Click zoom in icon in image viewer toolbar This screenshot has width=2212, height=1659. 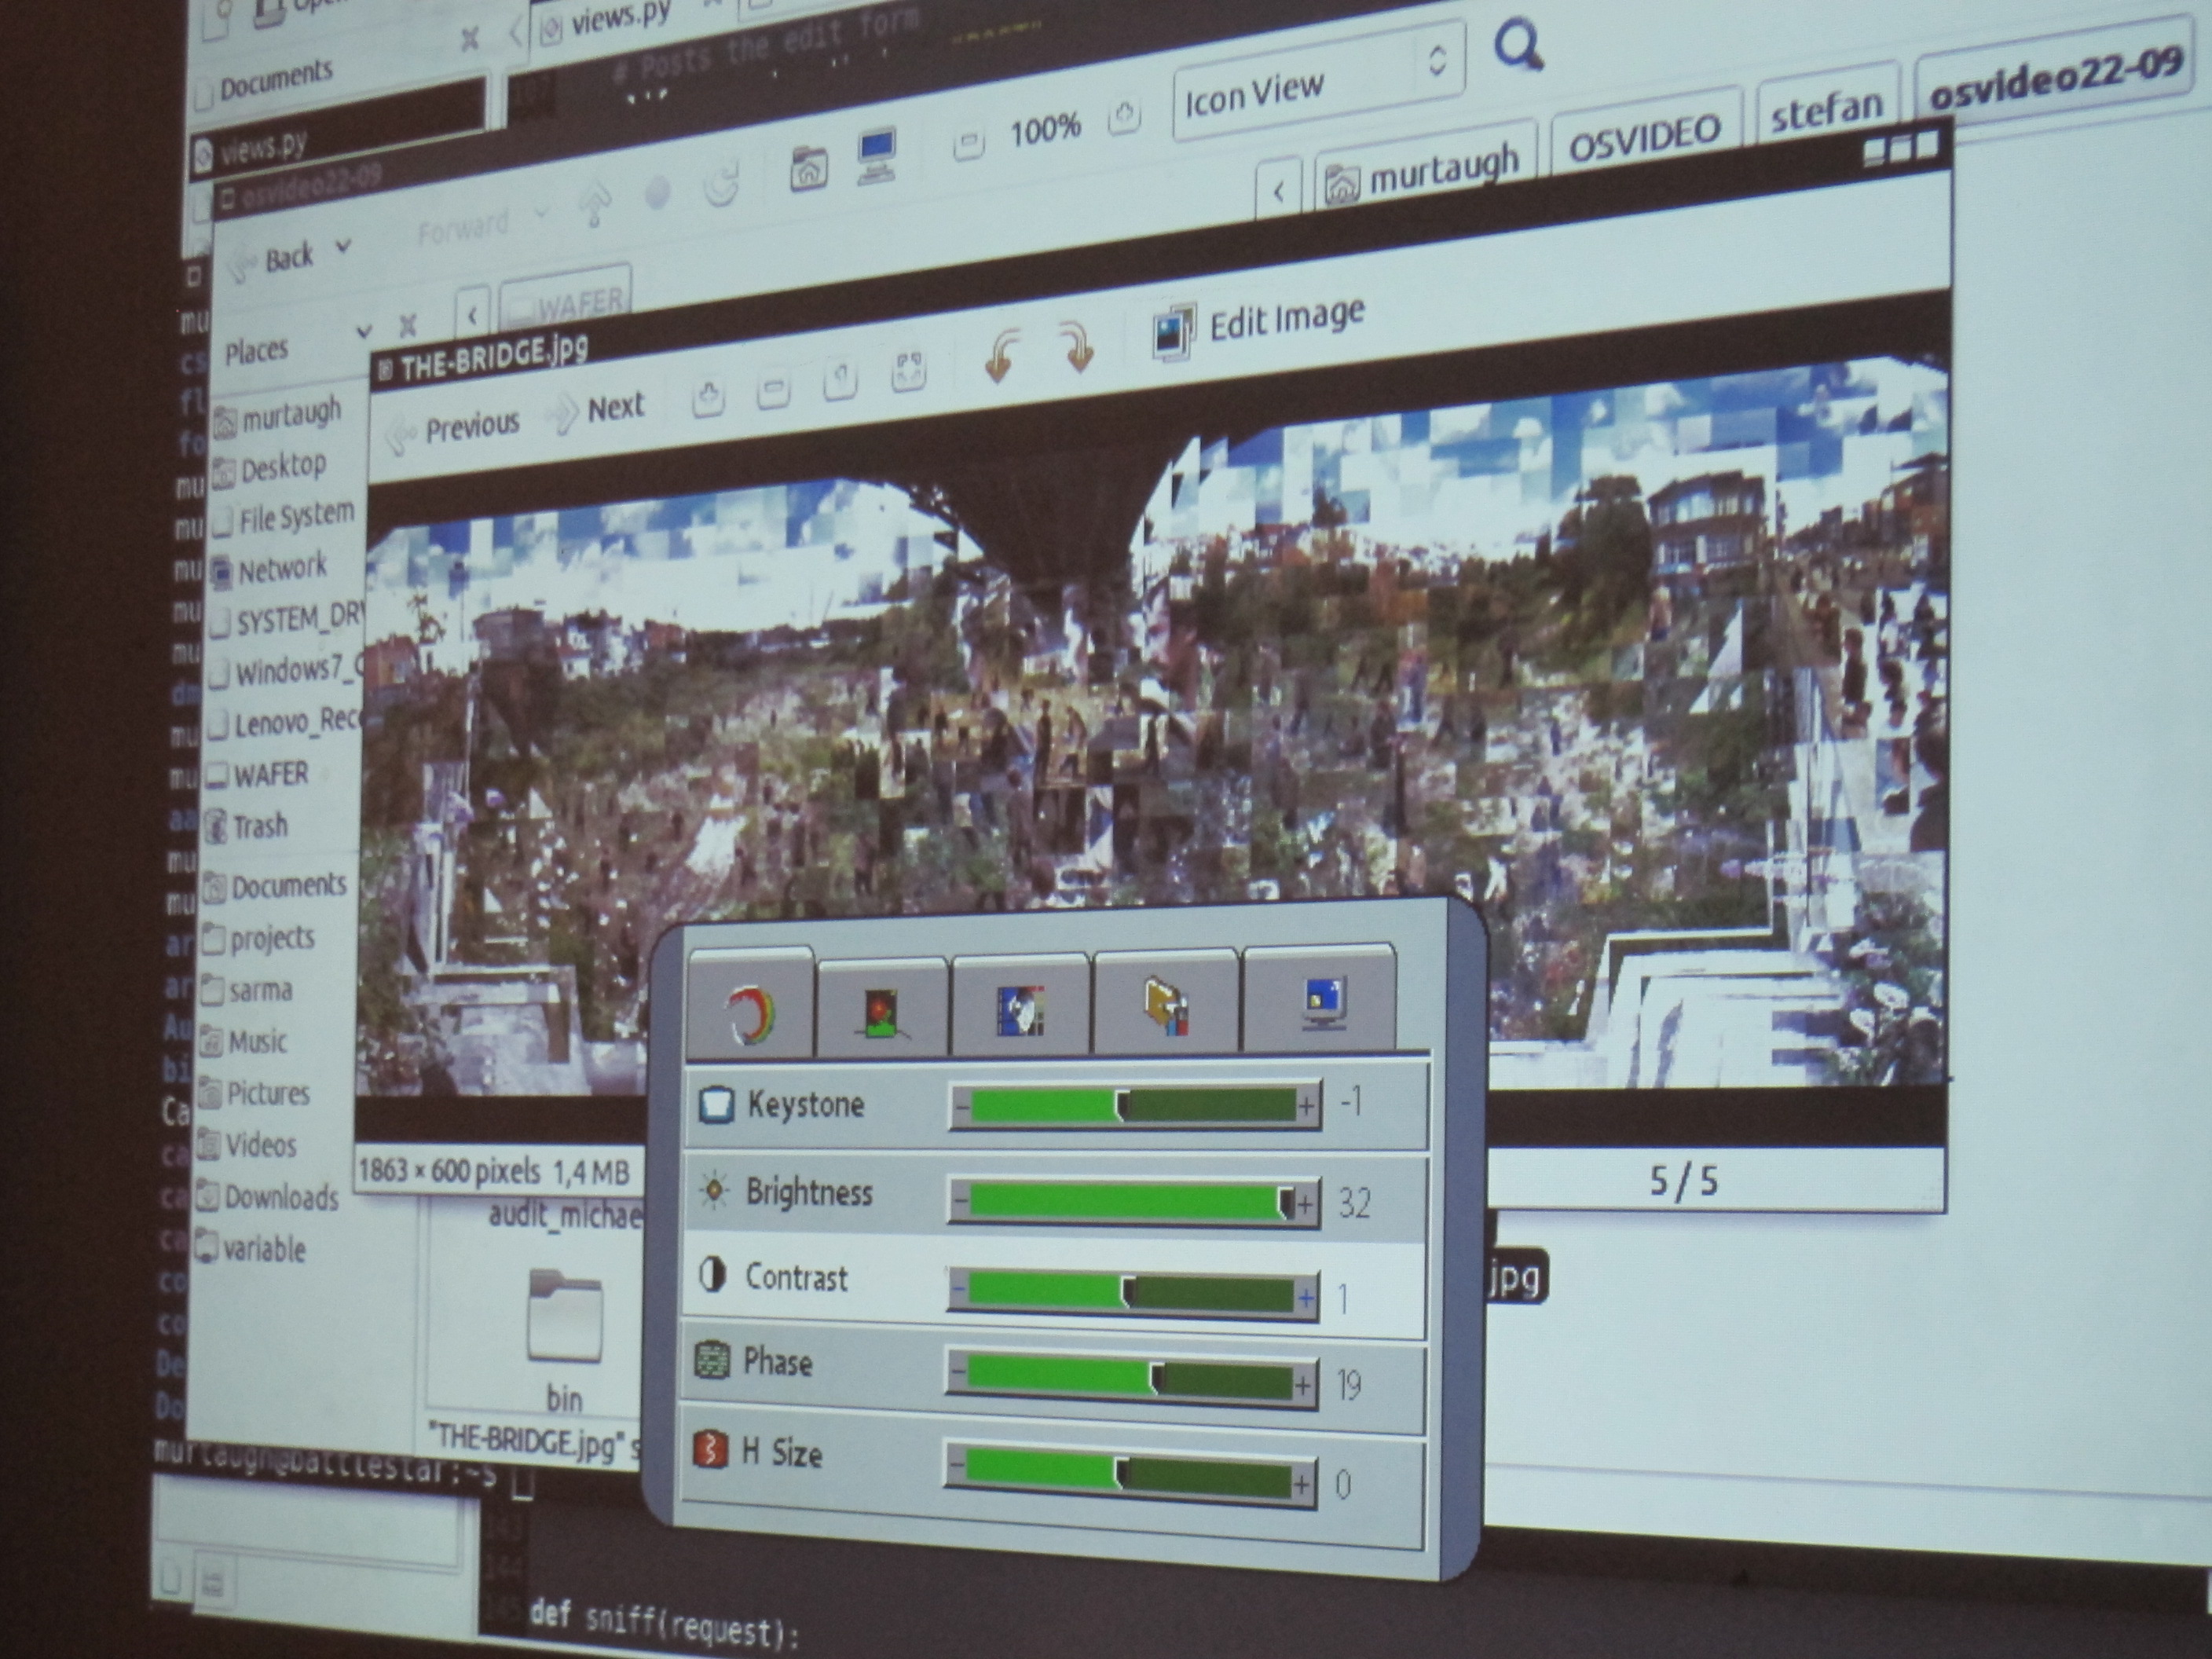point(708,397)
